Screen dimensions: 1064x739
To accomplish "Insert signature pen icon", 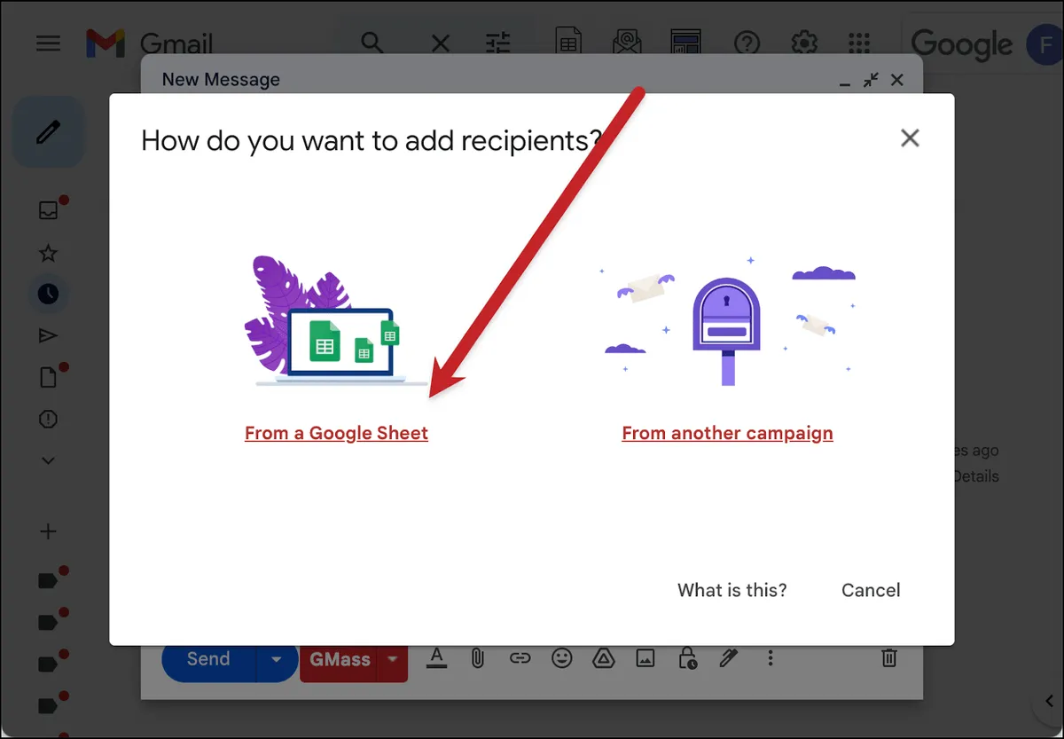I will click(x=728, y=658).
